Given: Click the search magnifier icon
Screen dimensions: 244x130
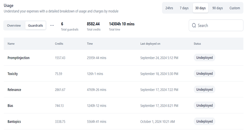Looking at the screenshot, I should (x=194, y=25).
